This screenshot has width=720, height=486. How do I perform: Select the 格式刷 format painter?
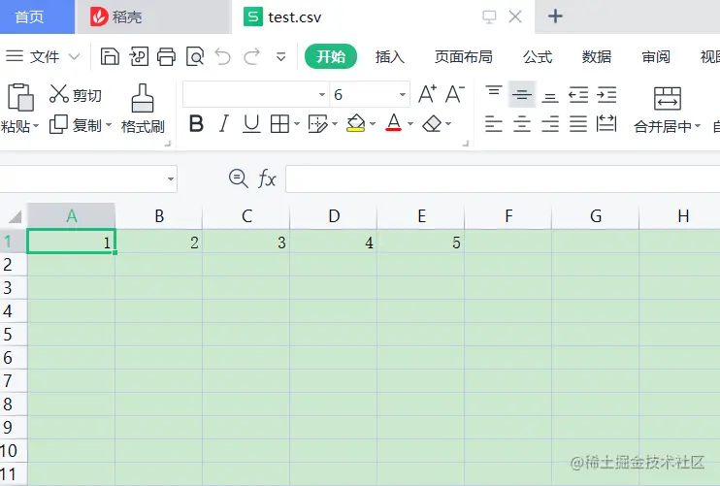pos(143,109)
